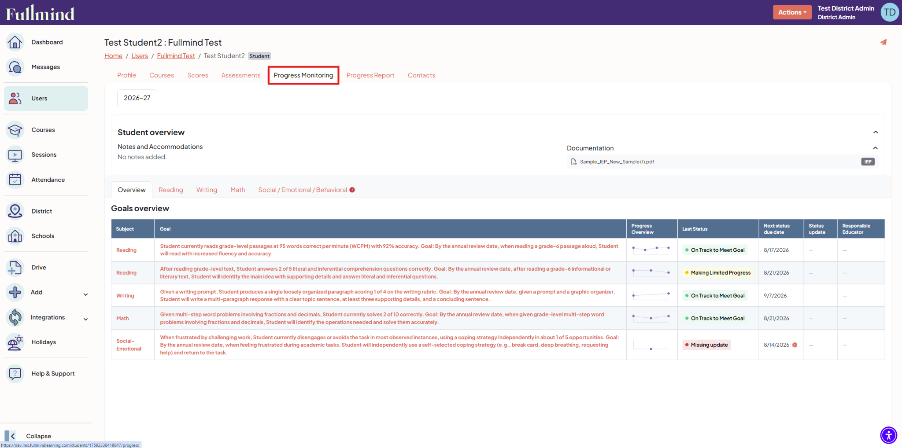Open the Schools building icon
The width and height of the screenshot is (902, 448).
[15, 236]
